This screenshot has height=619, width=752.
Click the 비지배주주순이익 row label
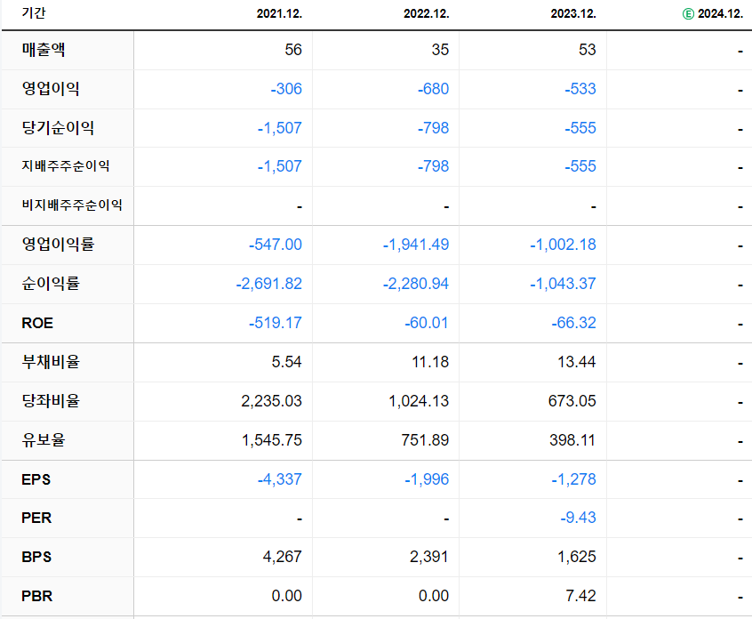[x=72, y=205]
